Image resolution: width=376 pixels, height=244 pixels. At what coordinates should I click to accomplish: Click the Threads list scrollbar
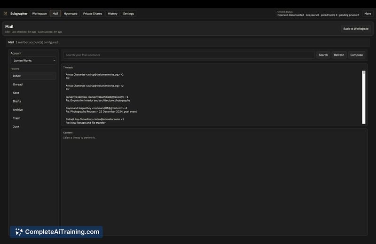click(364, 97)
